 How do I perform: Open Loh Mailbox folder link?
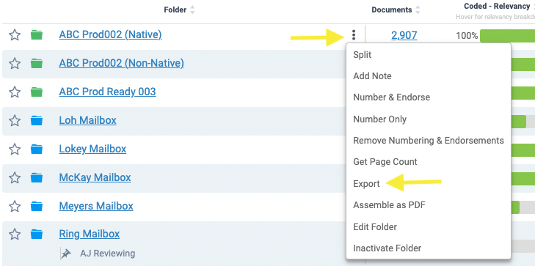click(87, 121)
